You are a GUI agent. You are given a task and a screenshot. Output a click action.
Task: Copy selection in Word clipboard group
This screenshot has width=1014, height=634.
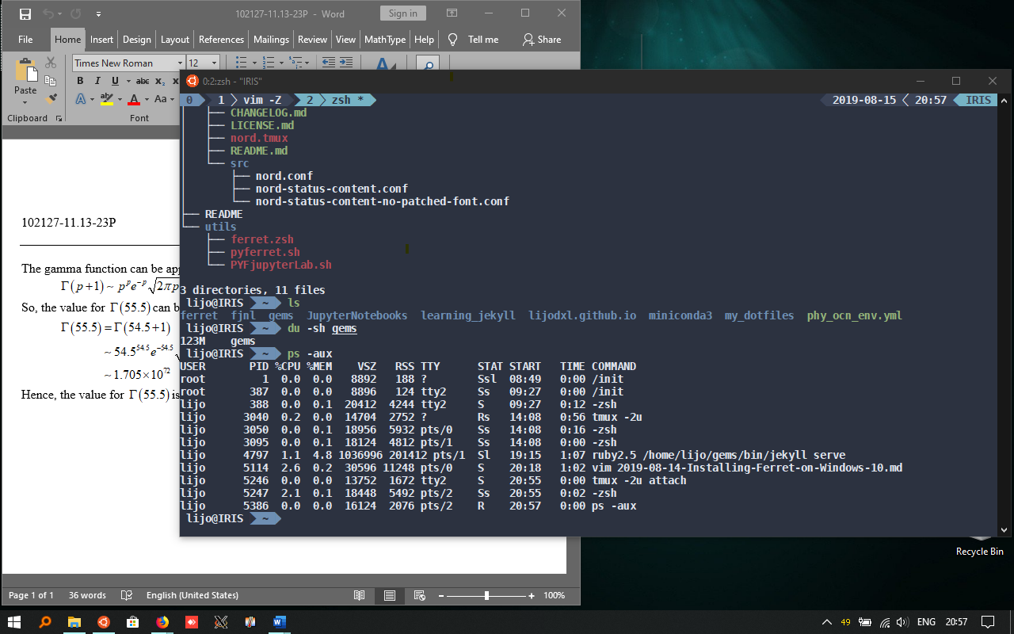click(x=51, y=81)
